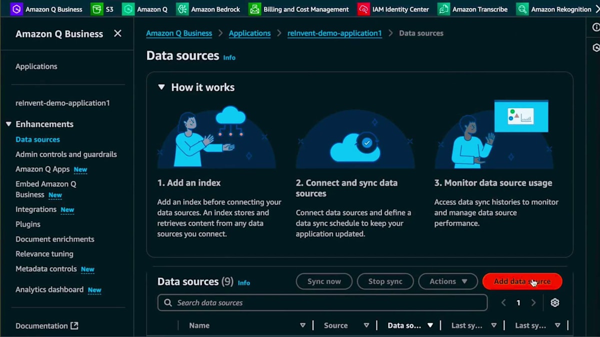Open the S3 service shortcut icon

(x=96, y=9)
